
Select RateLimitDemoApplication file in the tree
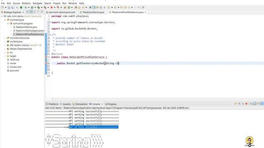pyautogui.click(x=30, y=31)
